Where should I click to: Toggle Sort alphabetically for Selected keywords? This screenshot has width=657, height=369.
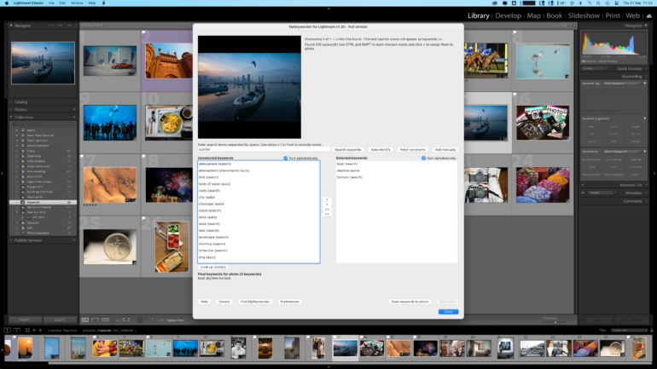click(x=423, y=159)
